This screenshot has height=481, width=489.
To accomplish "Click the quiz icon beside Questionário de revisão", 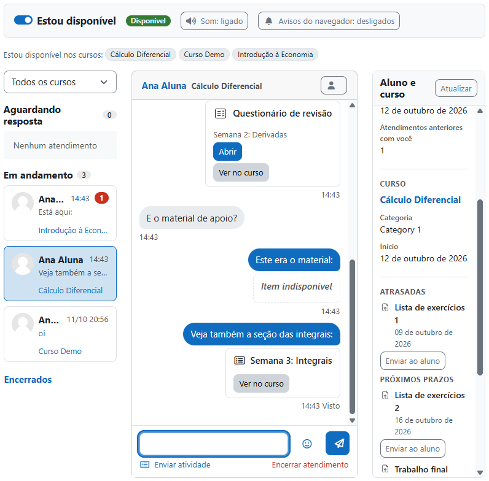I will 221,114.
